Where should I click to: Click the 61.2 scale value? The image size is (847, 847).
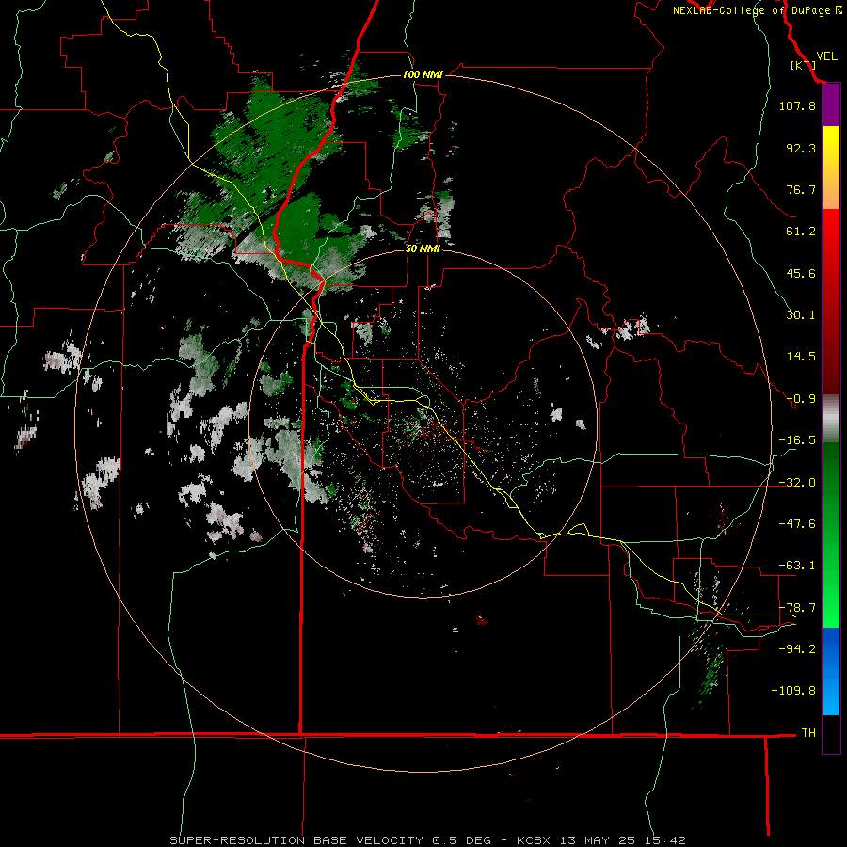click(801, 232)
